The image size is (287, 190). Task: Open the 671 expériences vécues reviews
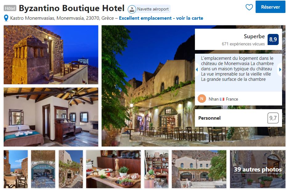(243, 44)
